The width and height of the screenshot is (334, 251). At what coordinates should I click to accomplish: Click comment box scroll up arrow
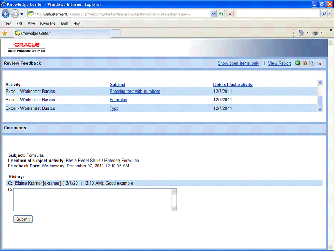click(174, 191)
